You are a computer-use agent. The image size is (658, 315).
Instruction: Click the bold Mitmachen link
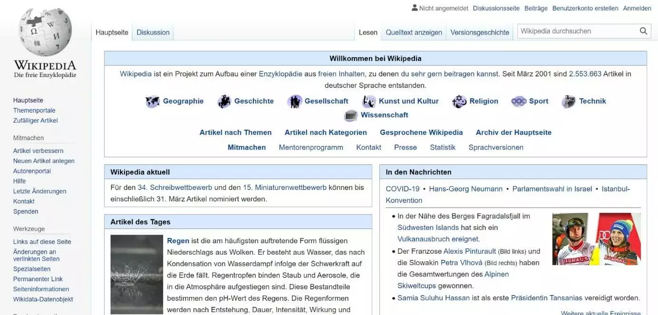click(x=247, y=147)
